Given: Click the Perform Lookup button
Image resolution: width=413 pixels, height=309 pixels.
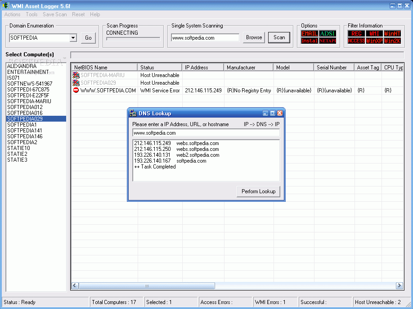Looking at the screenshot, I should pyautogui.click(x=259, y=191).
